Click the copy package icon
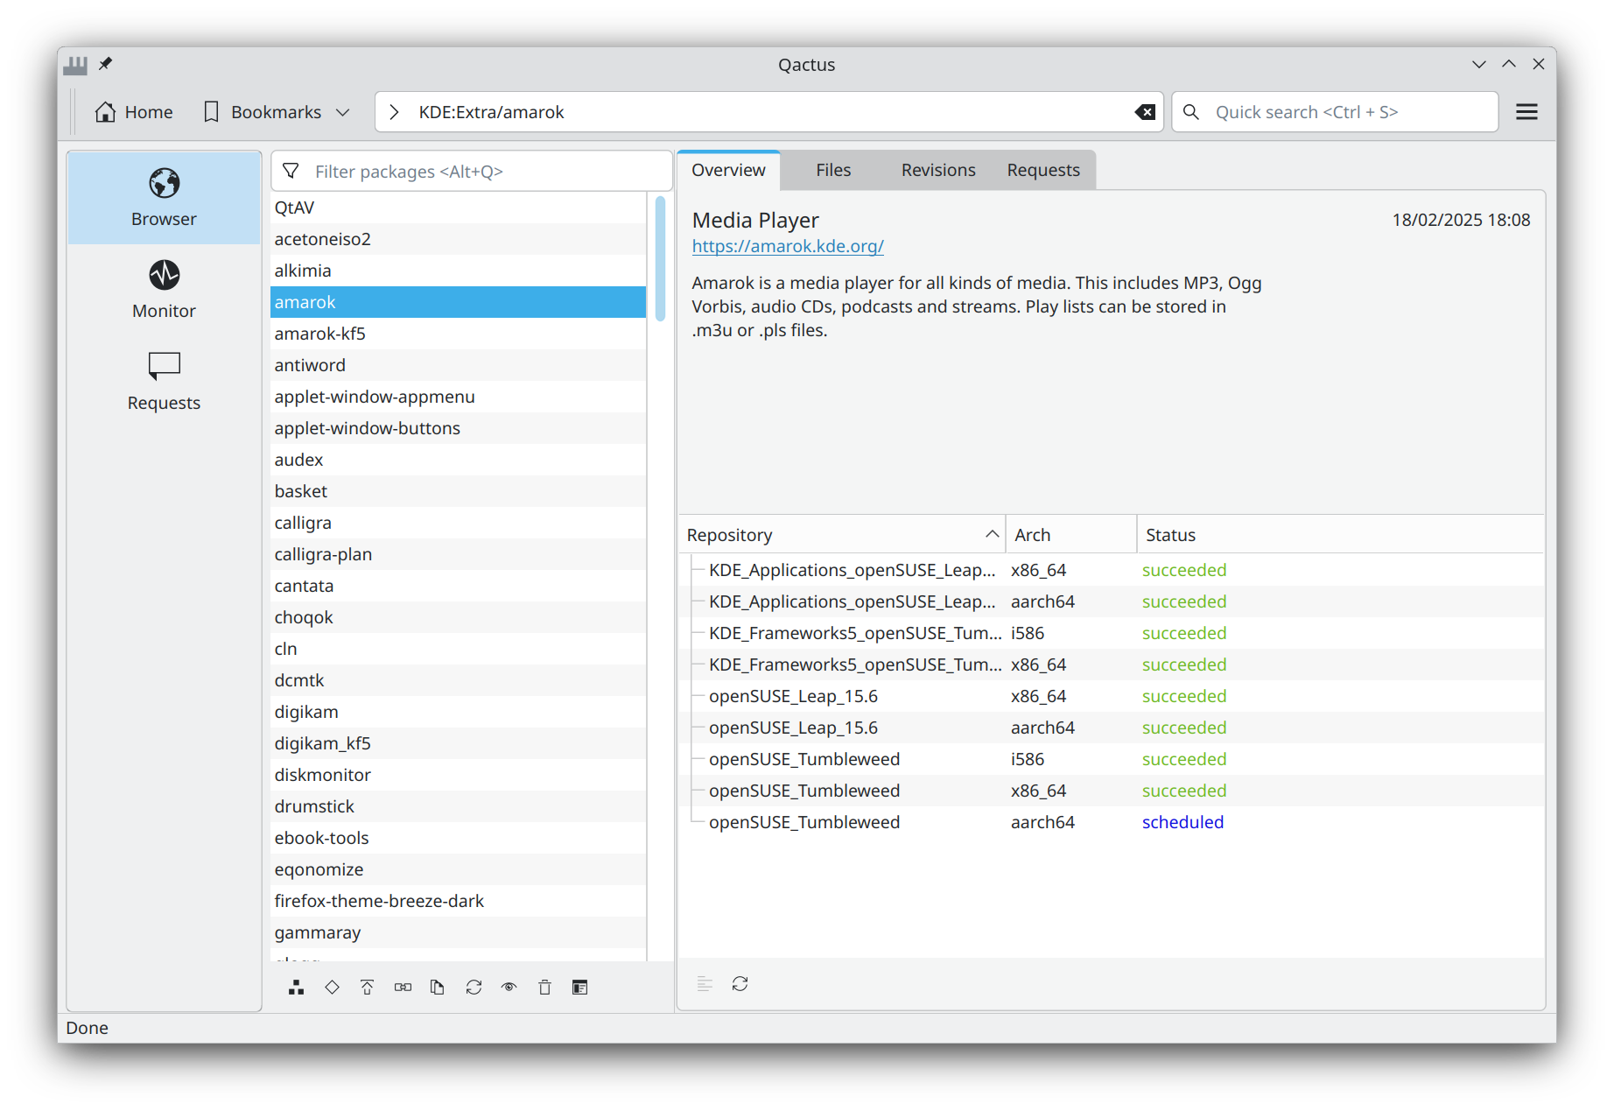The height and width of the screenshot is (1111, 1614). click(x=438, y=988)
